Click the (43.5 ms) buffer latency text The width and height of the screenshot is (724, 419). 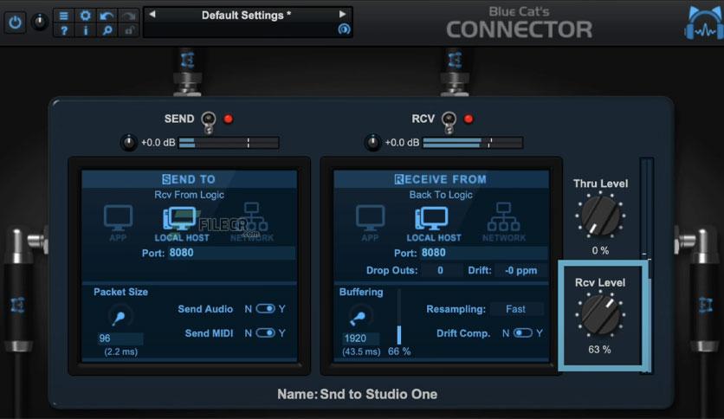tap(361, 351)
